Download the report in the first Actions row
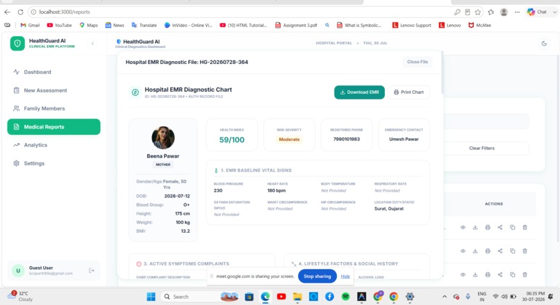The width and height of the screenshot is (560, 305). pyautogui.click(x=475, y=227)
